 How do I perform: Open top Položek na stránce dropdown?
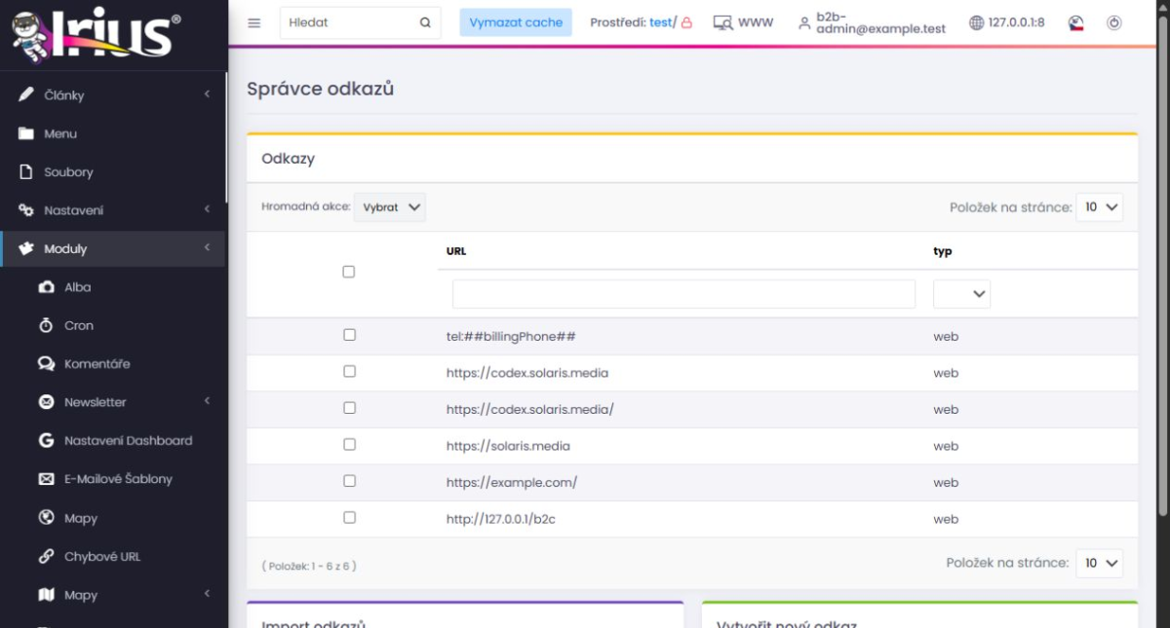point(1100,206)
